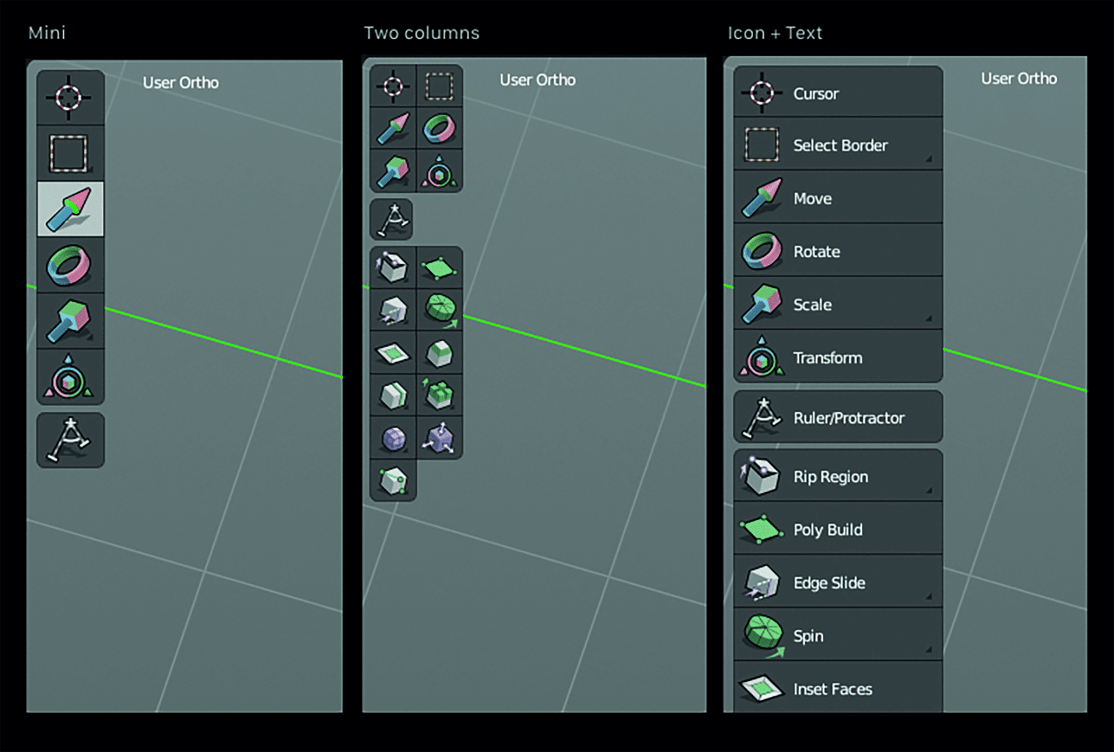Click the Spin icon in two-column toolbar
The height and width of the screenshot is (752, 1114).
(x=440, y=309)
